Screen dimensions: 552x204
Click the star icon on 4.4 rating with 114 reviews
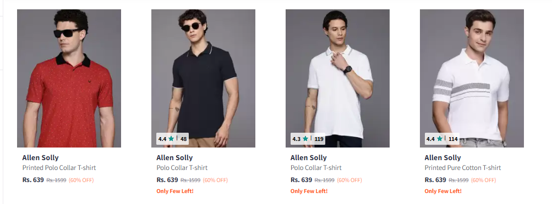click(x=439, y=139)
